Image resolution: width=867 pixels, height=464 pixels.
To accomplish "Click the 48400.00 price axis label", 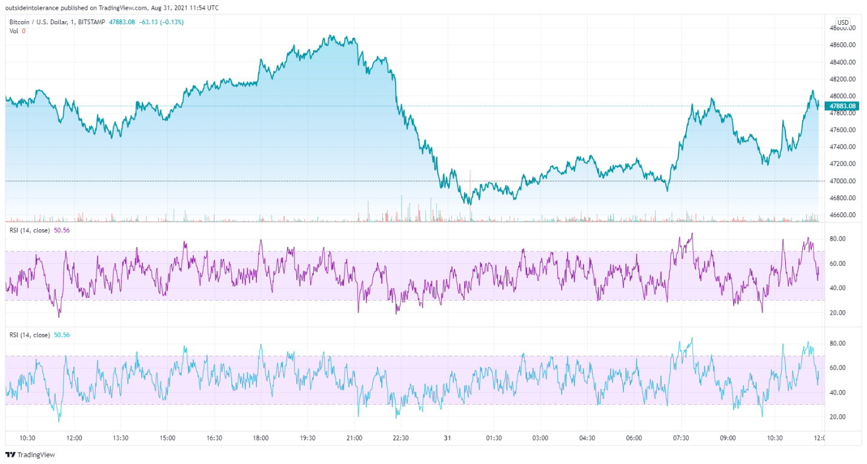I will click(842, 62).
